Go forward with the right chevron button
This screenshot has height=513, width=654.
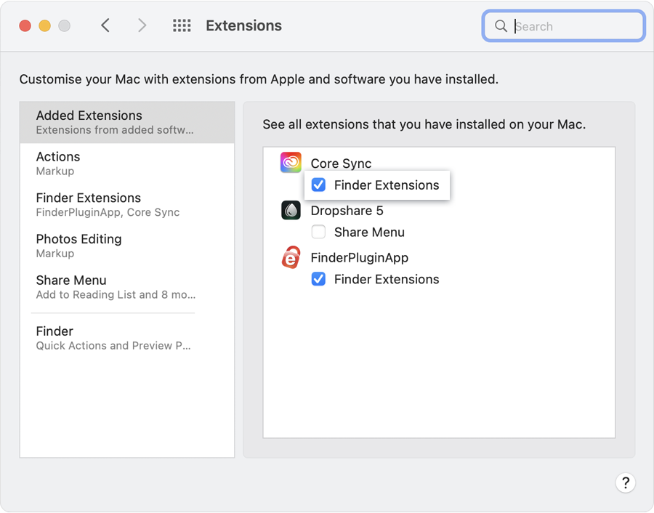142,25
